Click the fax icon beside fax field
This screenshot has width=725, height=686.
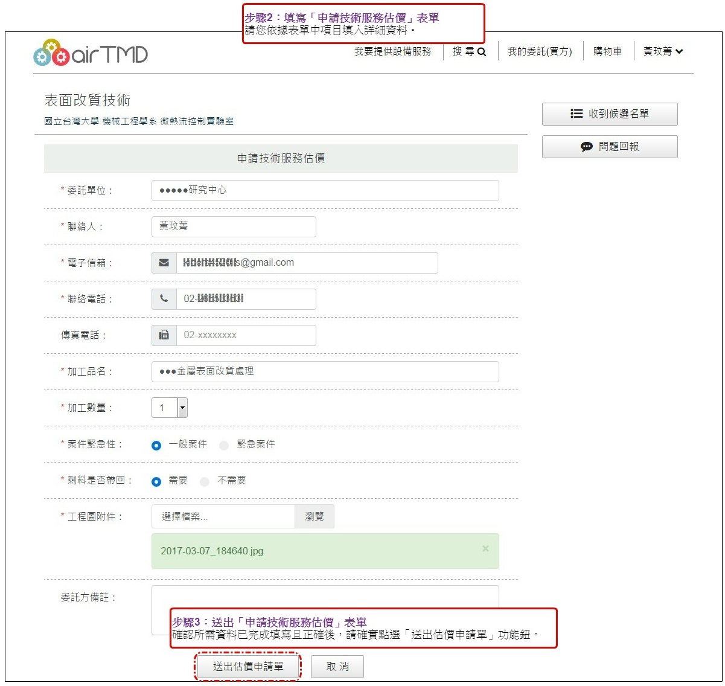(x=164, y=335)
